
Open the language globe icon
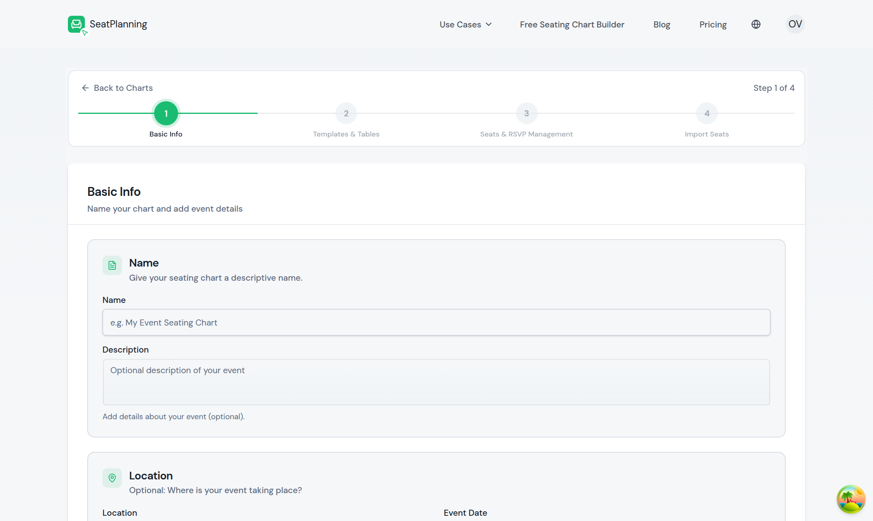point(756,24)
